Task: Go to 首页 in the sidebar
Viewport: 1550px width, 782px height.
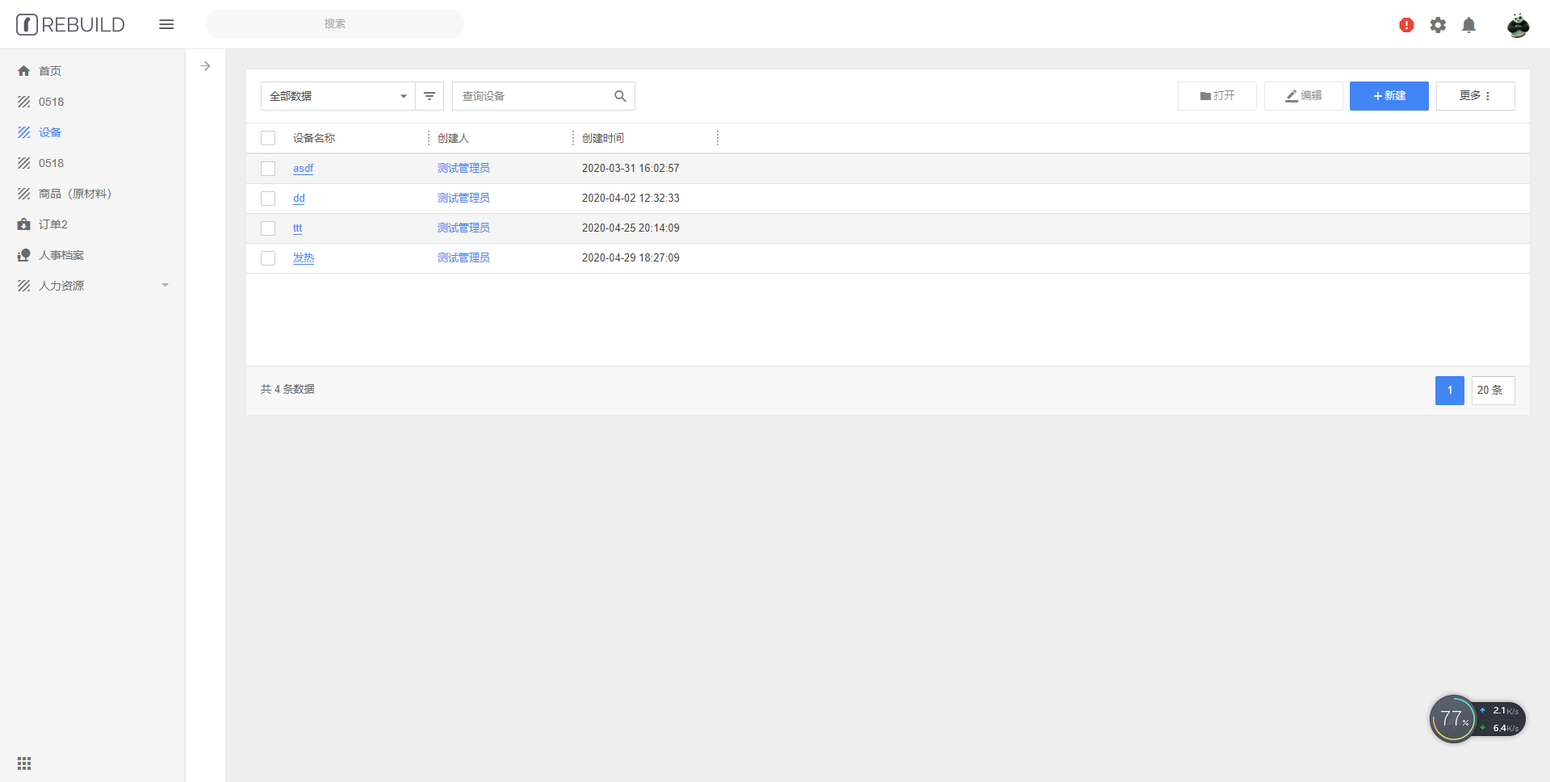Action: [x=50, y=71]
